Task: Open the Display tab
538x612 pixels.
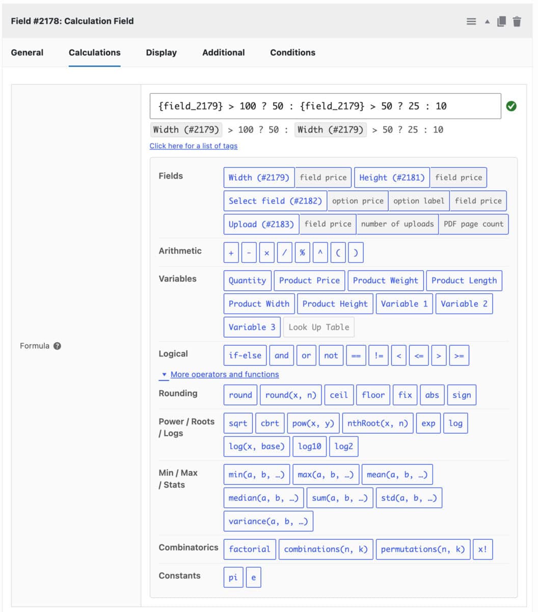Action: [162, 53]
